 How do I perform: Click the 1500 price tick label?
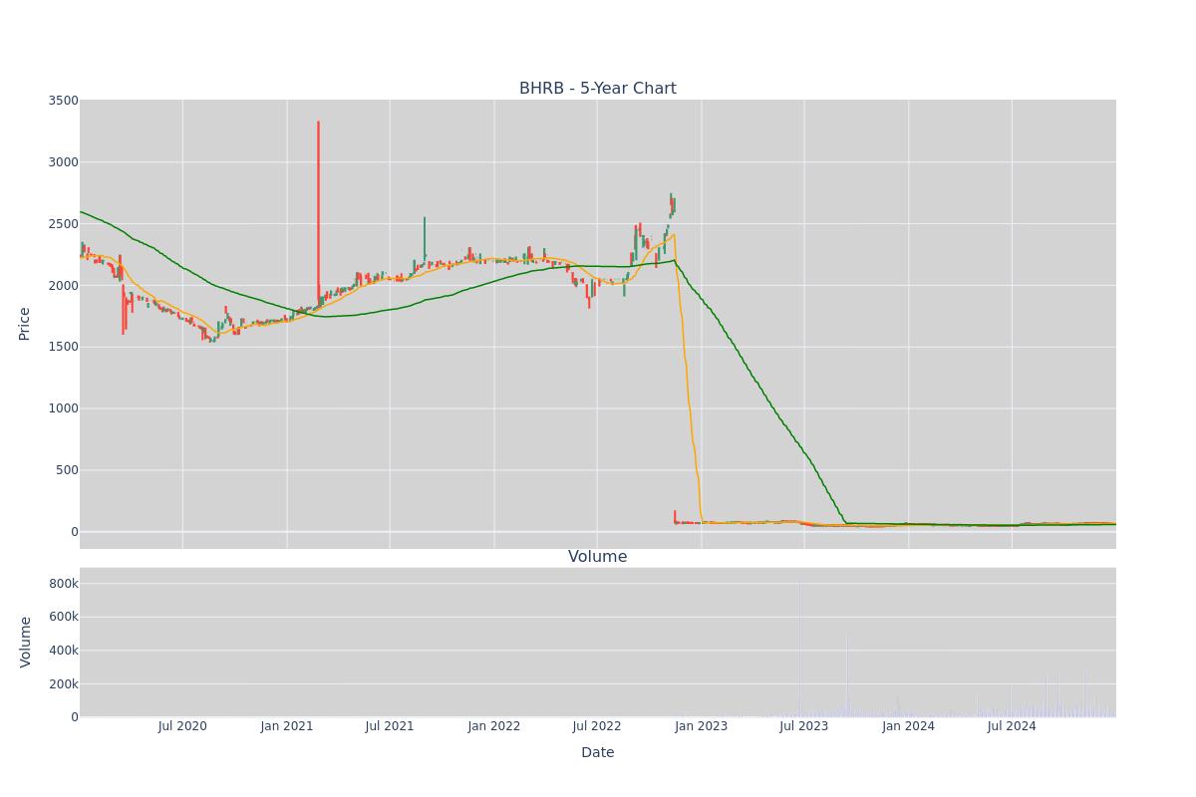point(62,347)
